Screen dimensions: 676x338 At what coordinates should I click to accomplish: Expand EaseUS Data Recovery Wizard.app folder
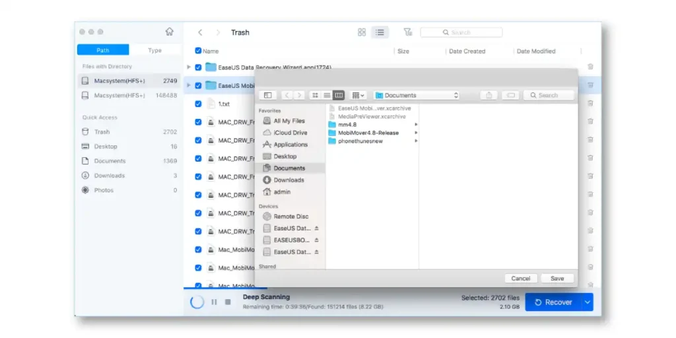coord(188,67)
